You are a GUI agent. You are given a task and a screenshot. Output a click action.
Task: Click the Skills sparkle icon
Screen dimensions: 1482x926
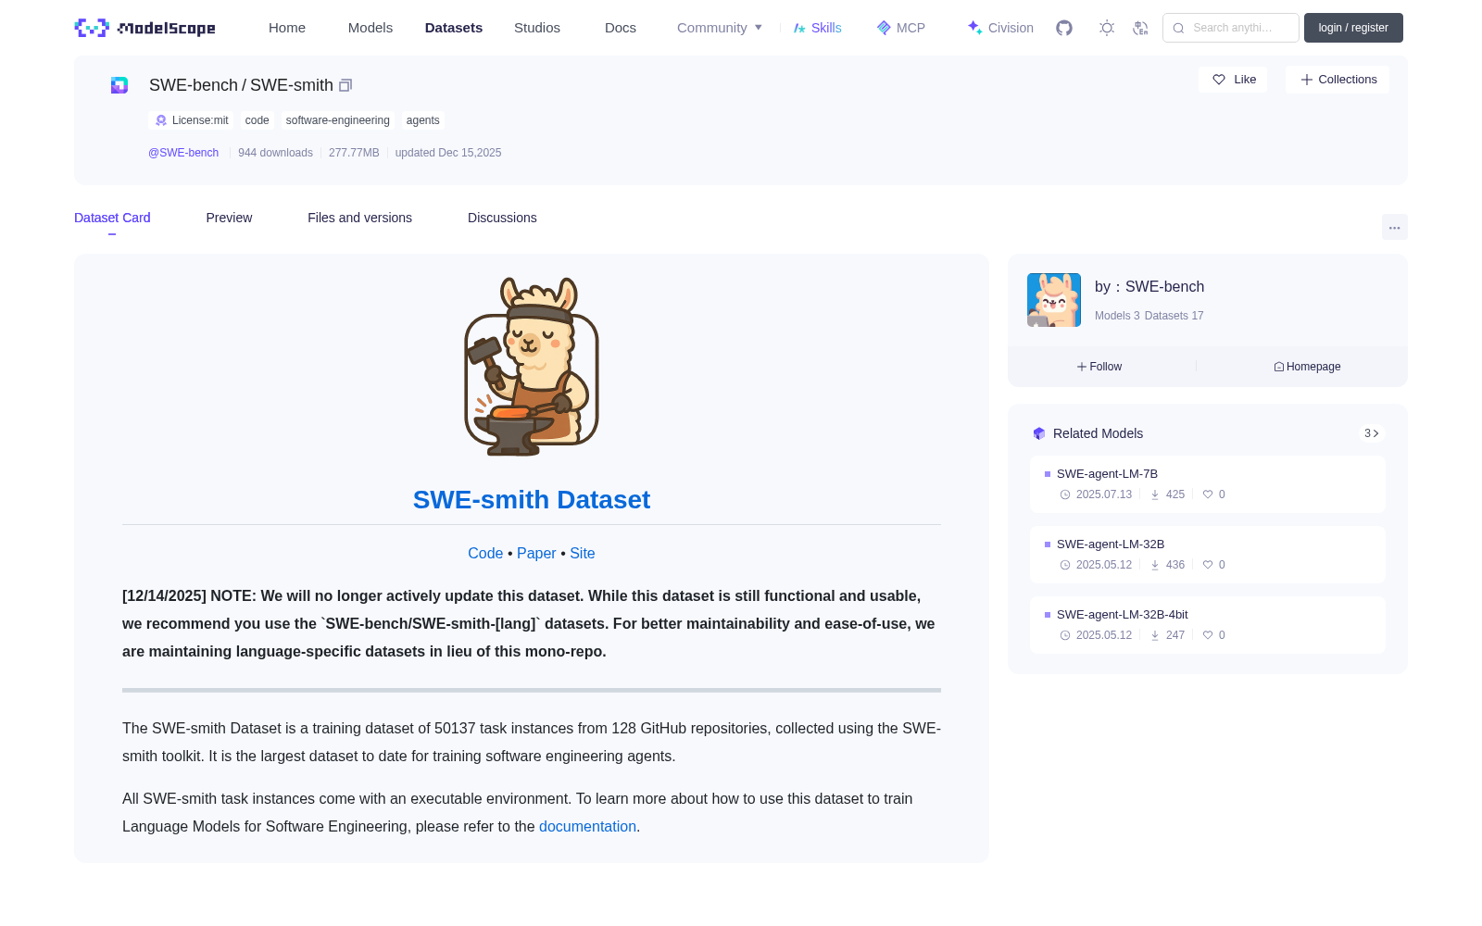[799, 28]
